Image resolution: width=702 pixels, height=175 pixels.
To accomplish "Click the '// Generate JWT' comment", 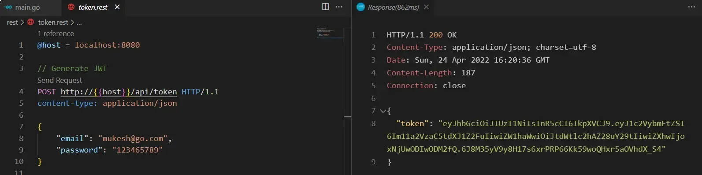I will (72, 68).
